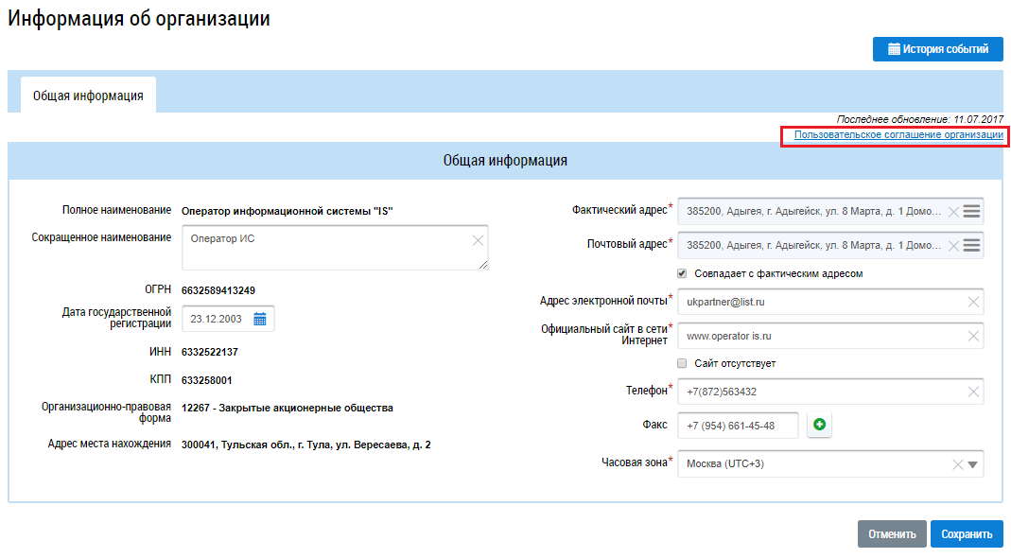The height and width of the screenshot is (558, 1011).
Task: Enable the 'Сайт отсутствует' checkbox
Action: [682, 363]
